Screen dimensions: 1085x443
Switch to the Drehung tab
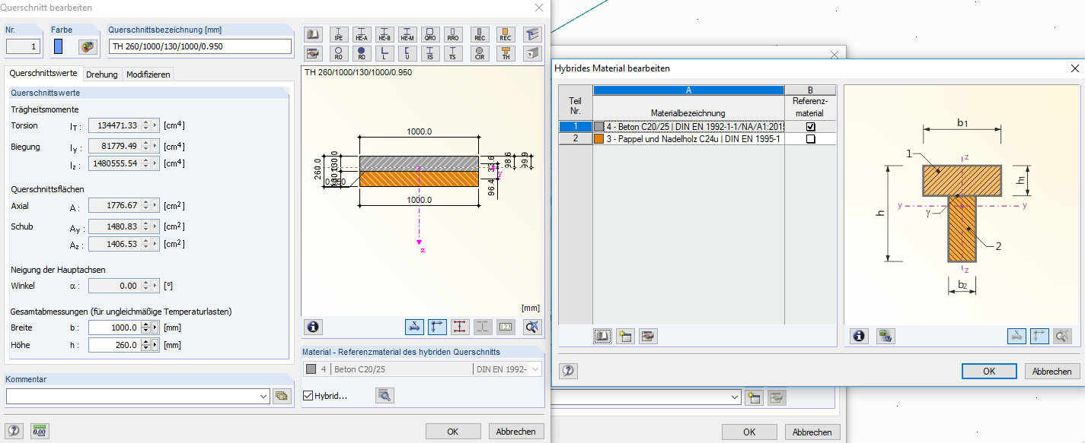coord(102,74)
